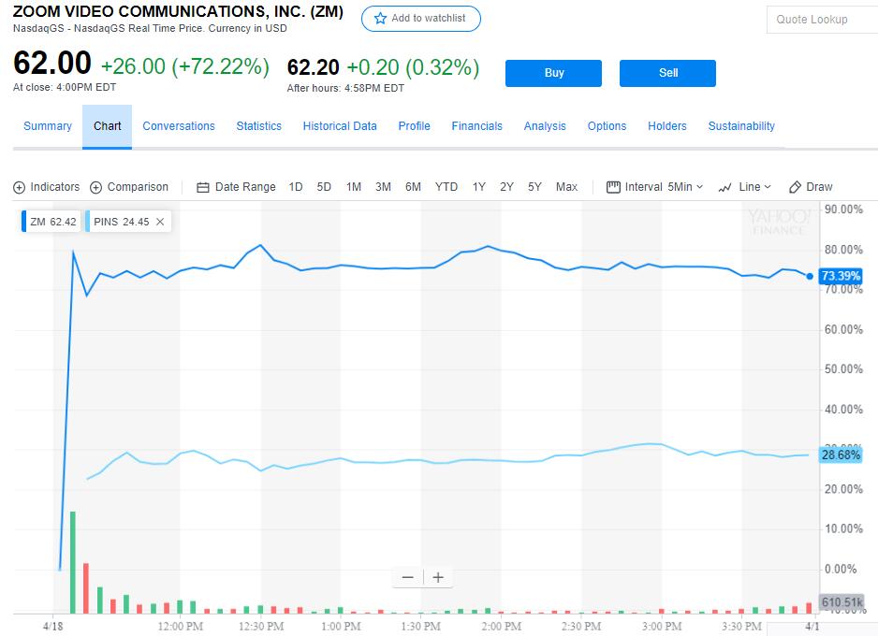Focus the Quote Lookup search field

click(820, 20)
